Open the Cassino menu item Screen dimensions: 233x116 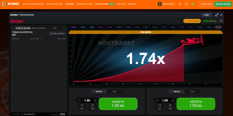(x=70, y=4)
